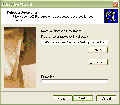
Task: Select the 'Select a Destination' heading
Action: (x=23, y=13)
